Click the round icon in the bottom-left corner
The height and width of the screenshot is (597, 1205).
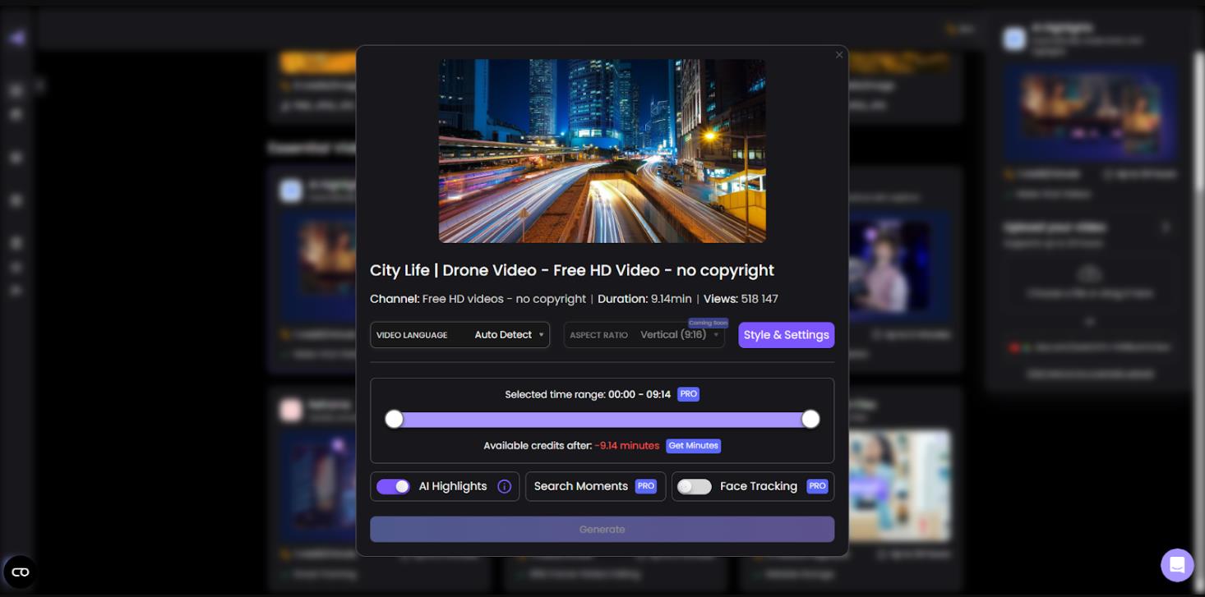tap(20, 572)
